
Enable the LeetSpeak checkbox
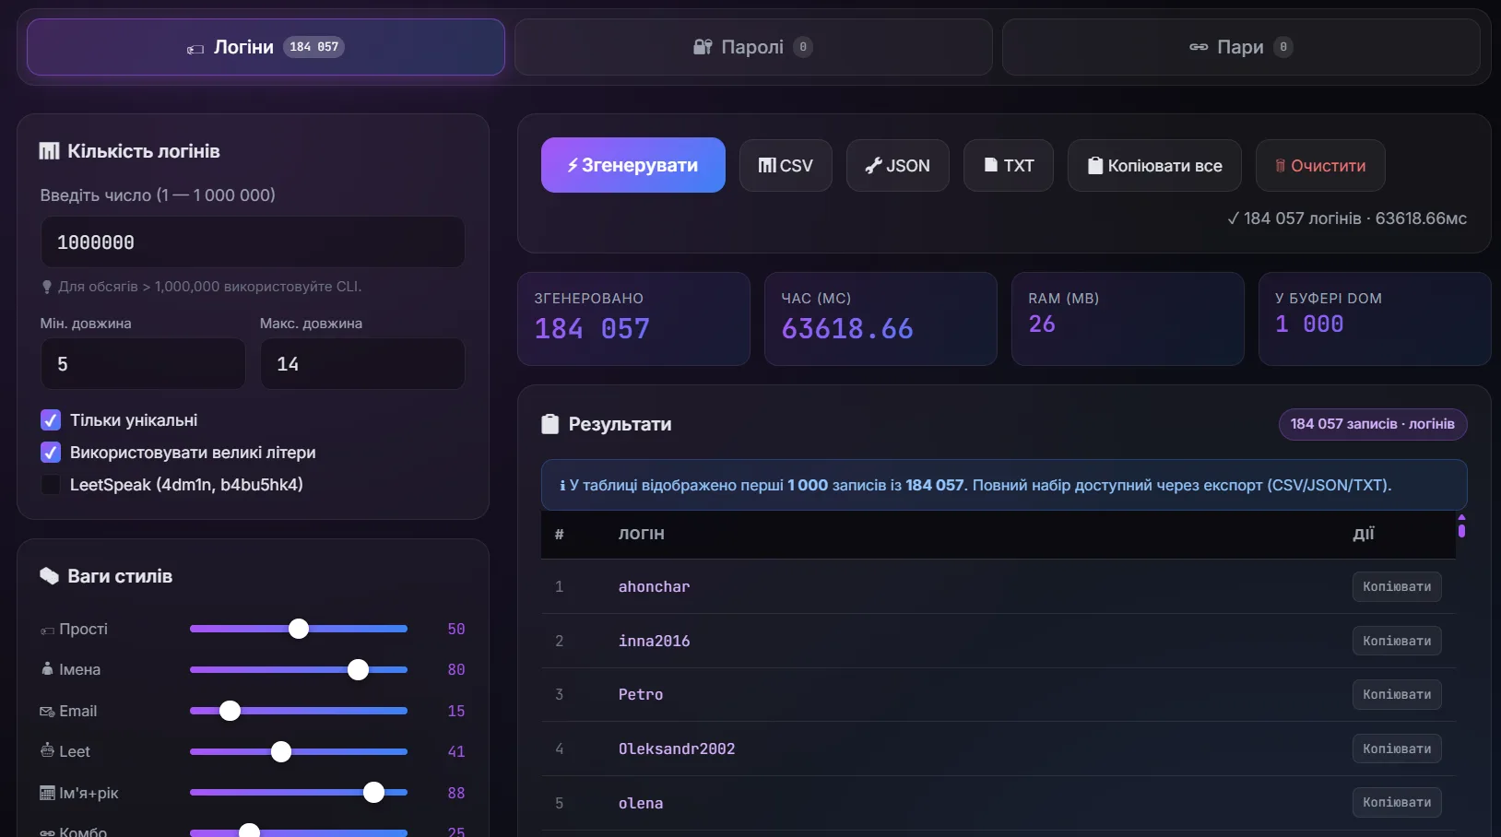point(51,485)
